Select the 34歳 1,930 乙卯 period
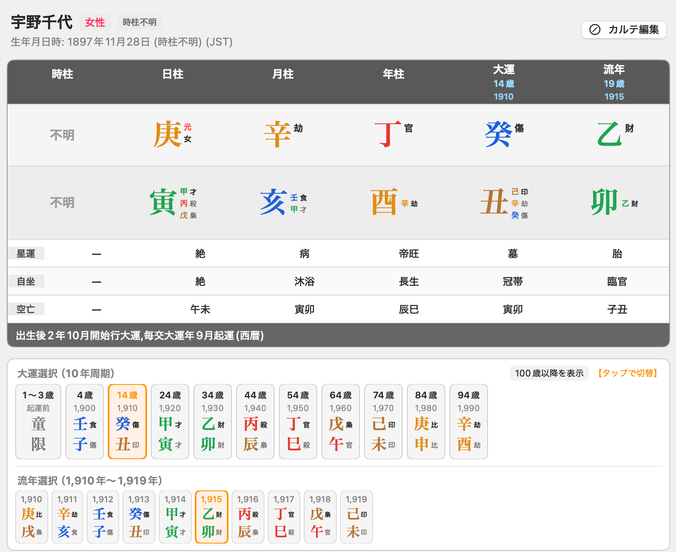 click(x=213, y=422)
